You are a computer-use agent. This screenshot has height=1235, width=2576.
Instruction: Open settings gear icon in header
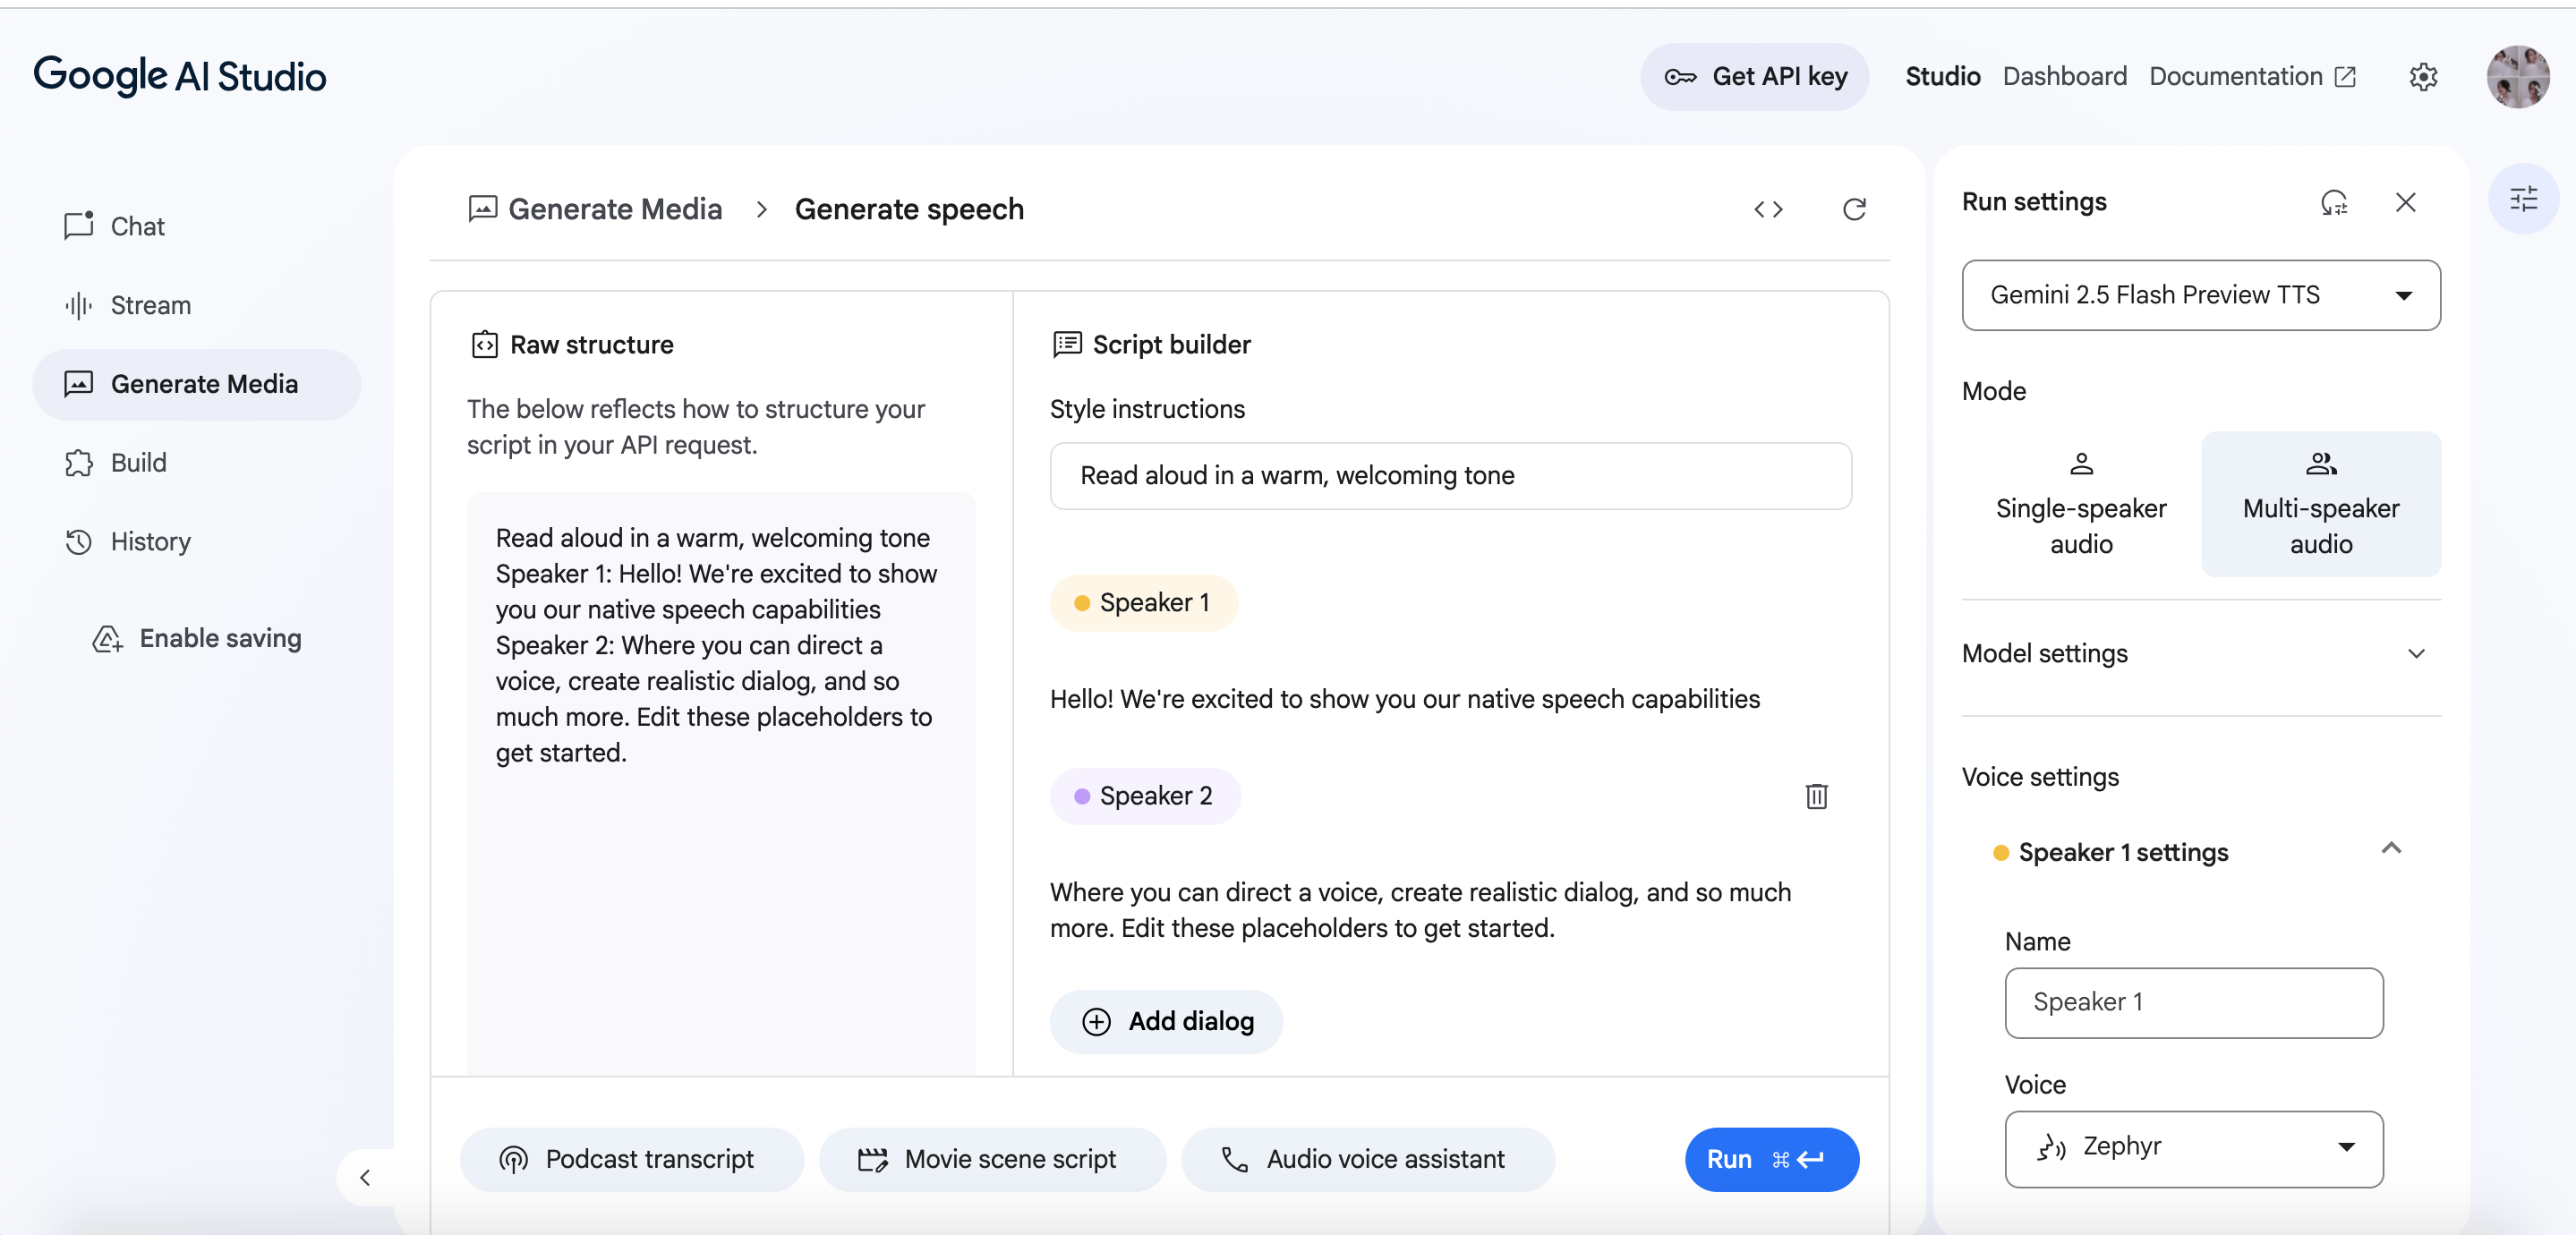[2423, 77]
